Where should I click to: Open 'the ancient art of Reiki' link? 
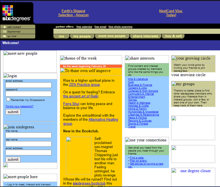(x=81, y=96)
